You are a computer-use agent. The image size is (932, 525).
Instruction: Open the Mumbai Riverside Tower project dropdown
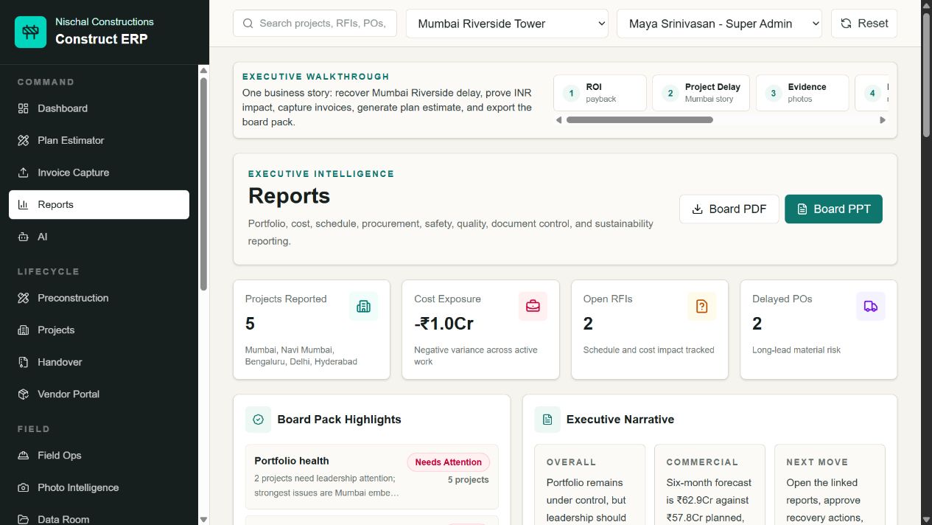(507, 24)
